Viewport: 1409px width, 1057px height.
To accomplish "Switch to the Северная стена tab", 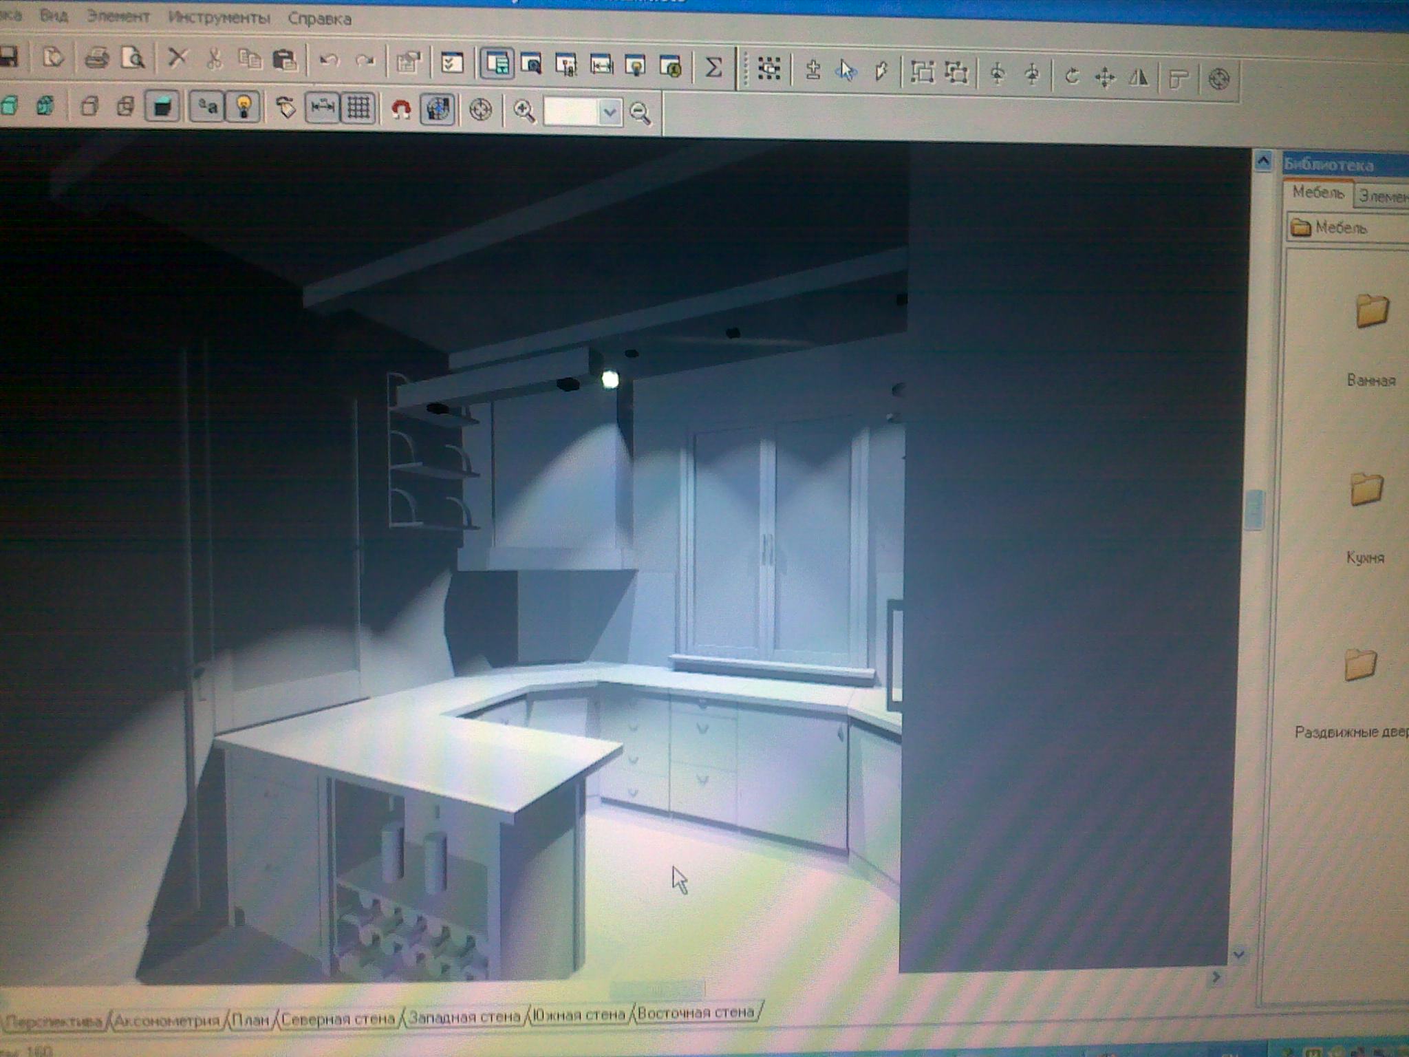I will (338, 1018).
